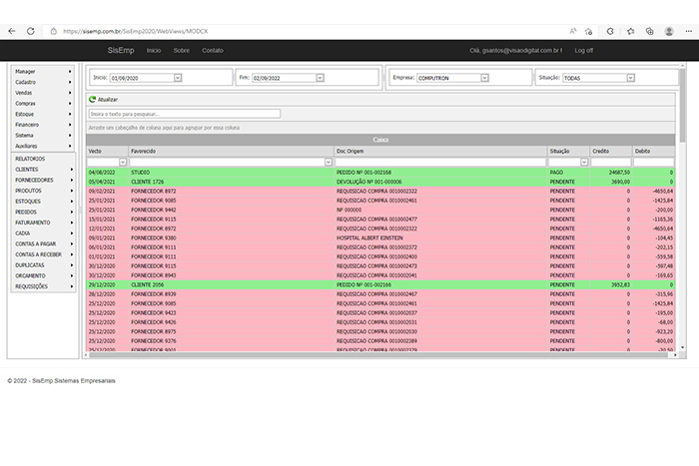Open the Inicio date dropdown
The width and height of the screenshot is (699, 466).
coord(178,77)
